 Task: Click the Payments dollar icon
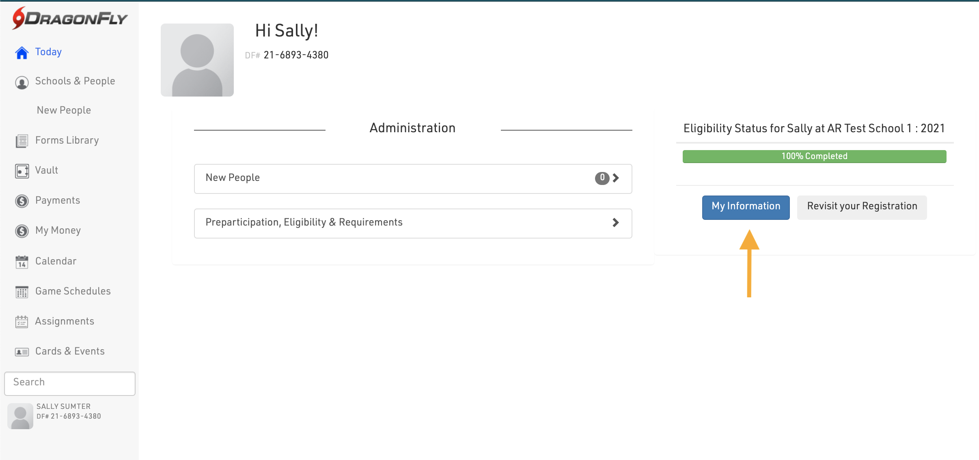22,201
